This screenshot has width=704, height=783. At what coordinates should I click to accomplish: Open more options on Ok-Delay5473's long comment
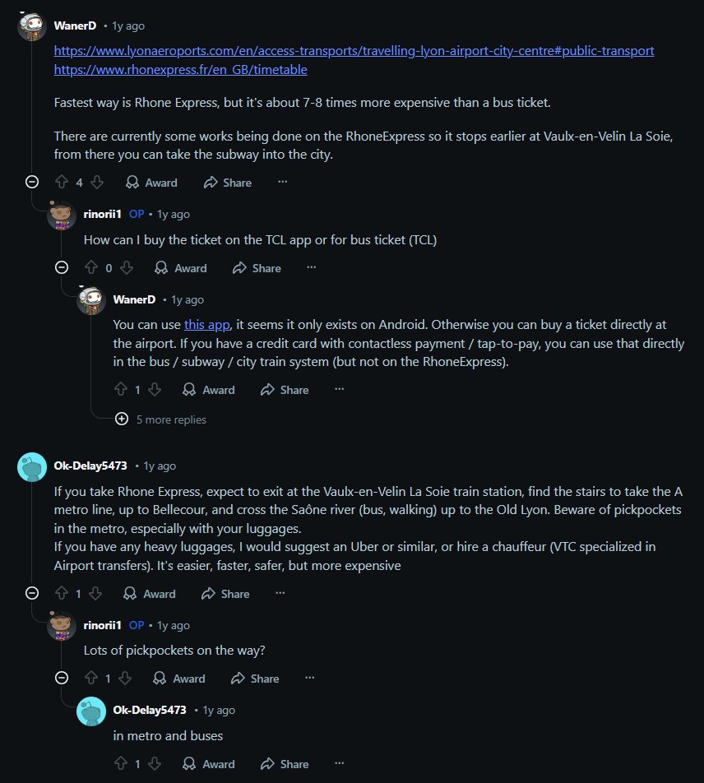280,594
